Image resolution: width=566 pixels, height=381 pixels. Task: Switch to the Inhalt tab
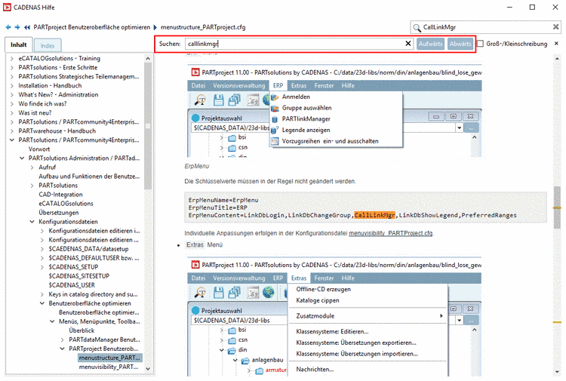(x=19, y=45)
